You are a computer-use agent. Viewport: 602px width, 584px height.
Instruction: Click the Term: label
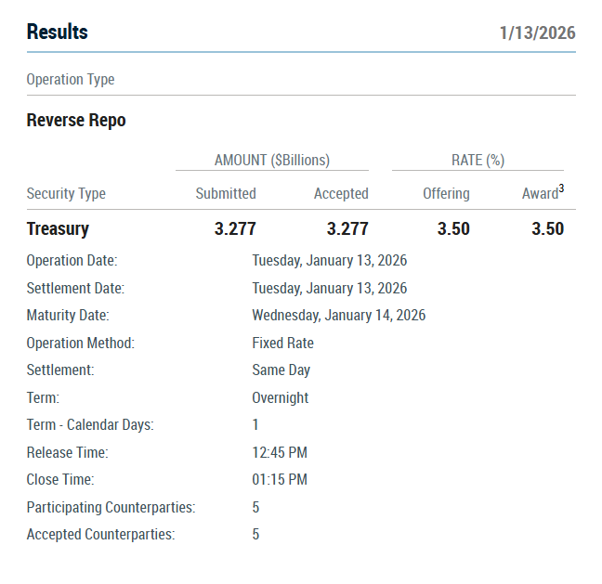tap(43, 398)
